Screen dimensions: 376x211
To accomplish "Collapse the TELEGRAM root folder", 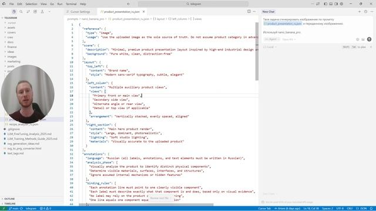I will [x=11, y=18].
